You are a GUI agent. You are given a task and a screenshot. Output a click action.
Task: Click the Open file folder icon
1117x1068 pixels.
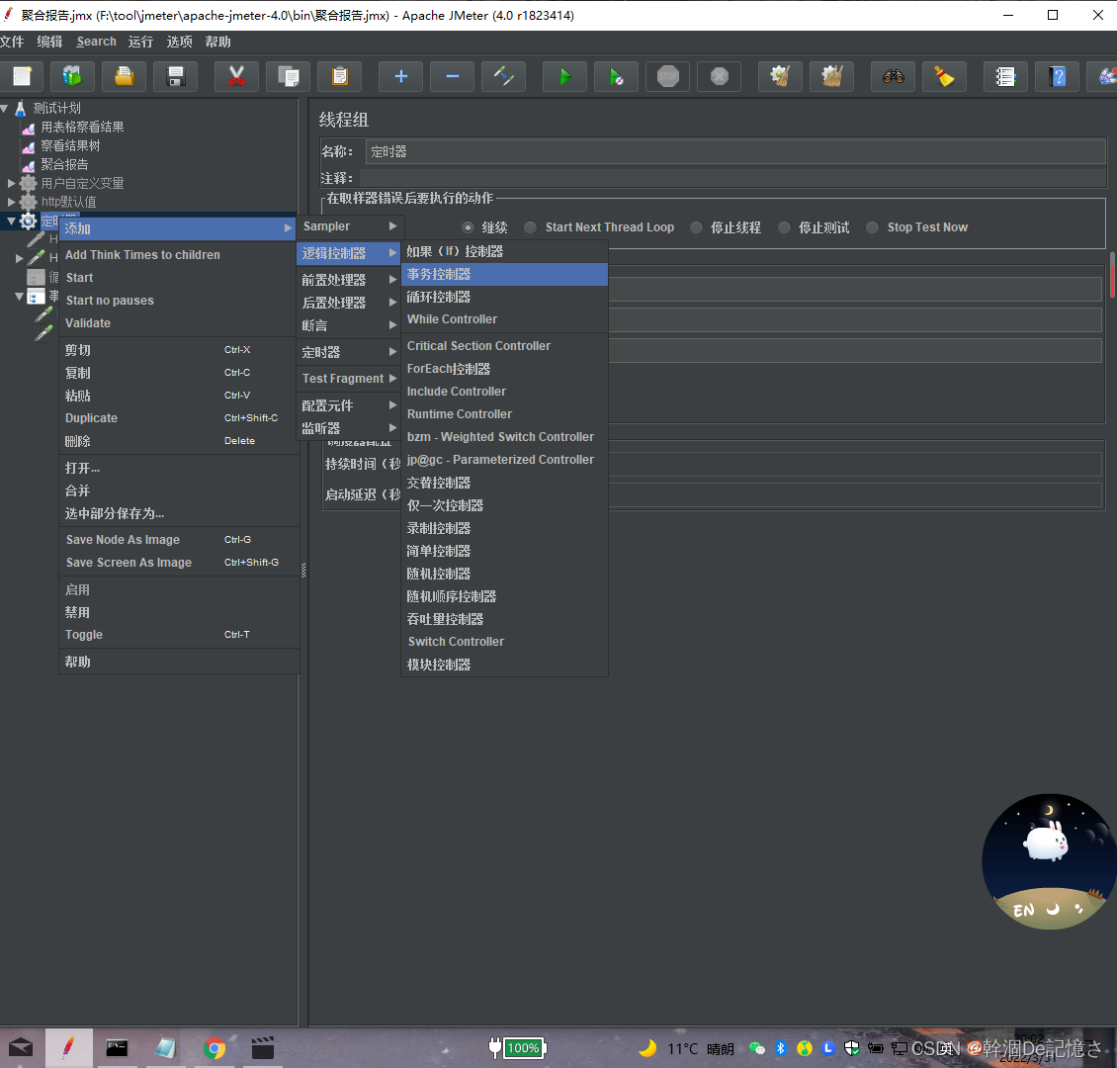pos(124,76)
